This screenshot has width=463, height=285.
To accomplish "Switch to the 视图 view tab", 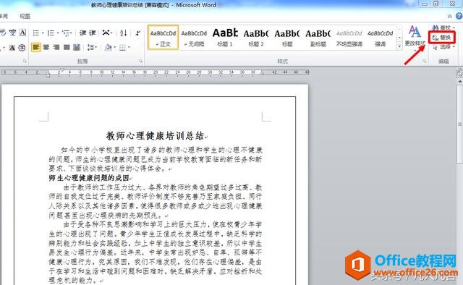I will tap(25, 16).
